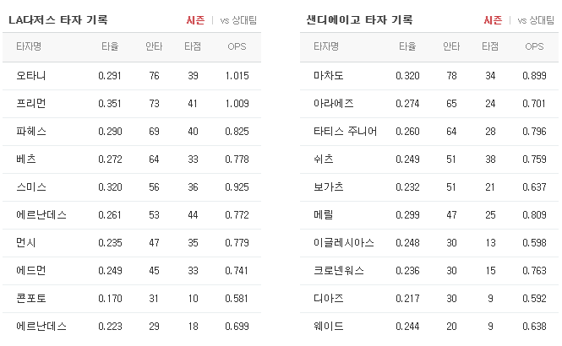Select the 시즌 tab for 샌디에이고
The height and width of the screenshot is (346, 562).
point(493,20)
